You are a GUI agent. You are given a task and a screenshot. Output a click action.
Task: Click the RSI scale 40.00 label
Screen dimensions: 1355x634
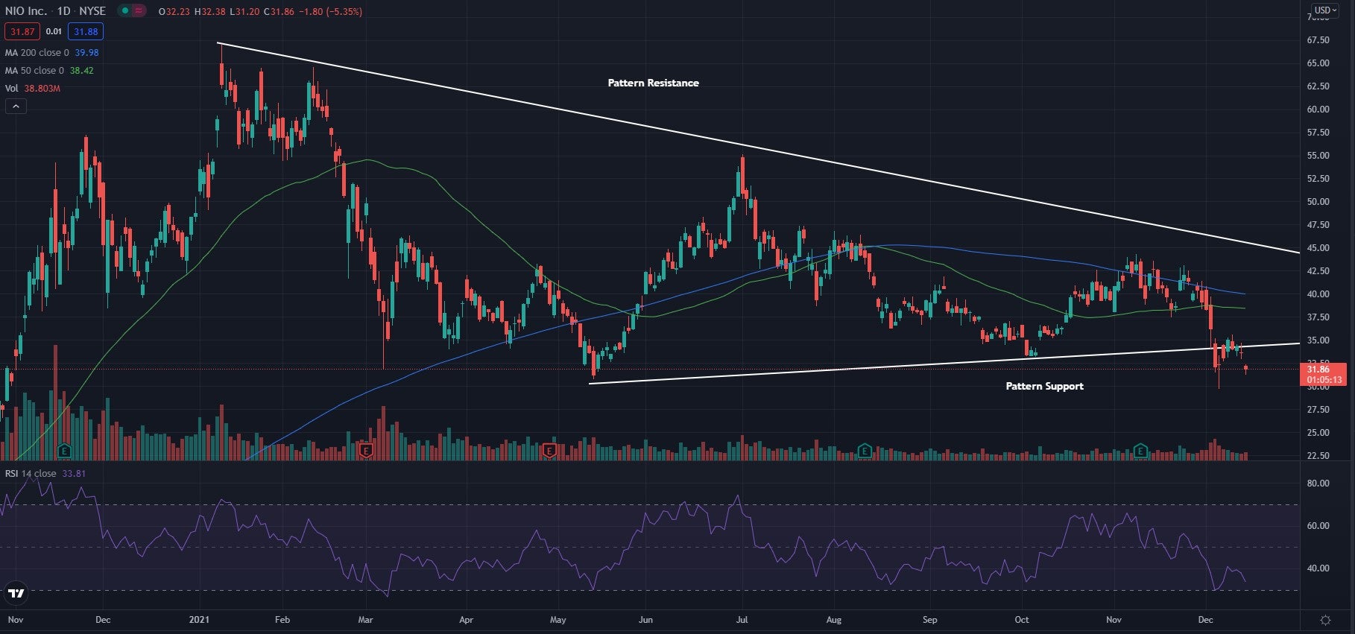tap(1318, 568)
